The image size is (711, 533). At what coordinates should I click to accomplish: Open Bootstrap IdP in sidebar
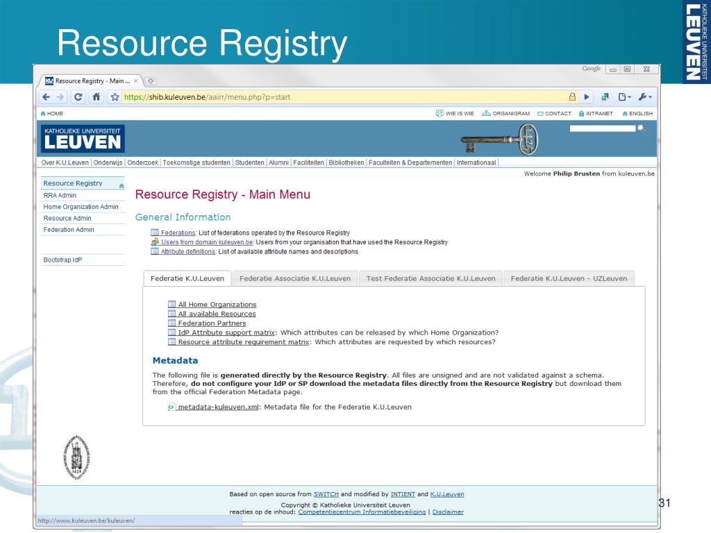(62, 260)
